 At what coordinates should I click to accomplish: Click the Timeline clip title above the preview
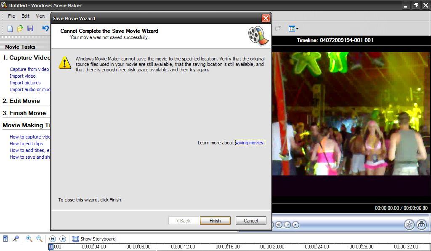335,40
